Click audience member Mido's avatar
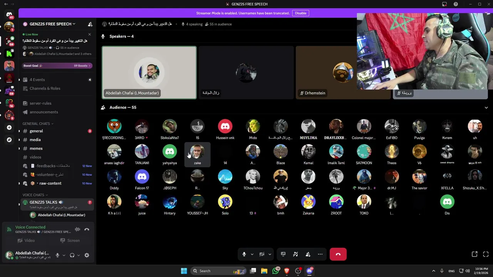 click(253, 126)
